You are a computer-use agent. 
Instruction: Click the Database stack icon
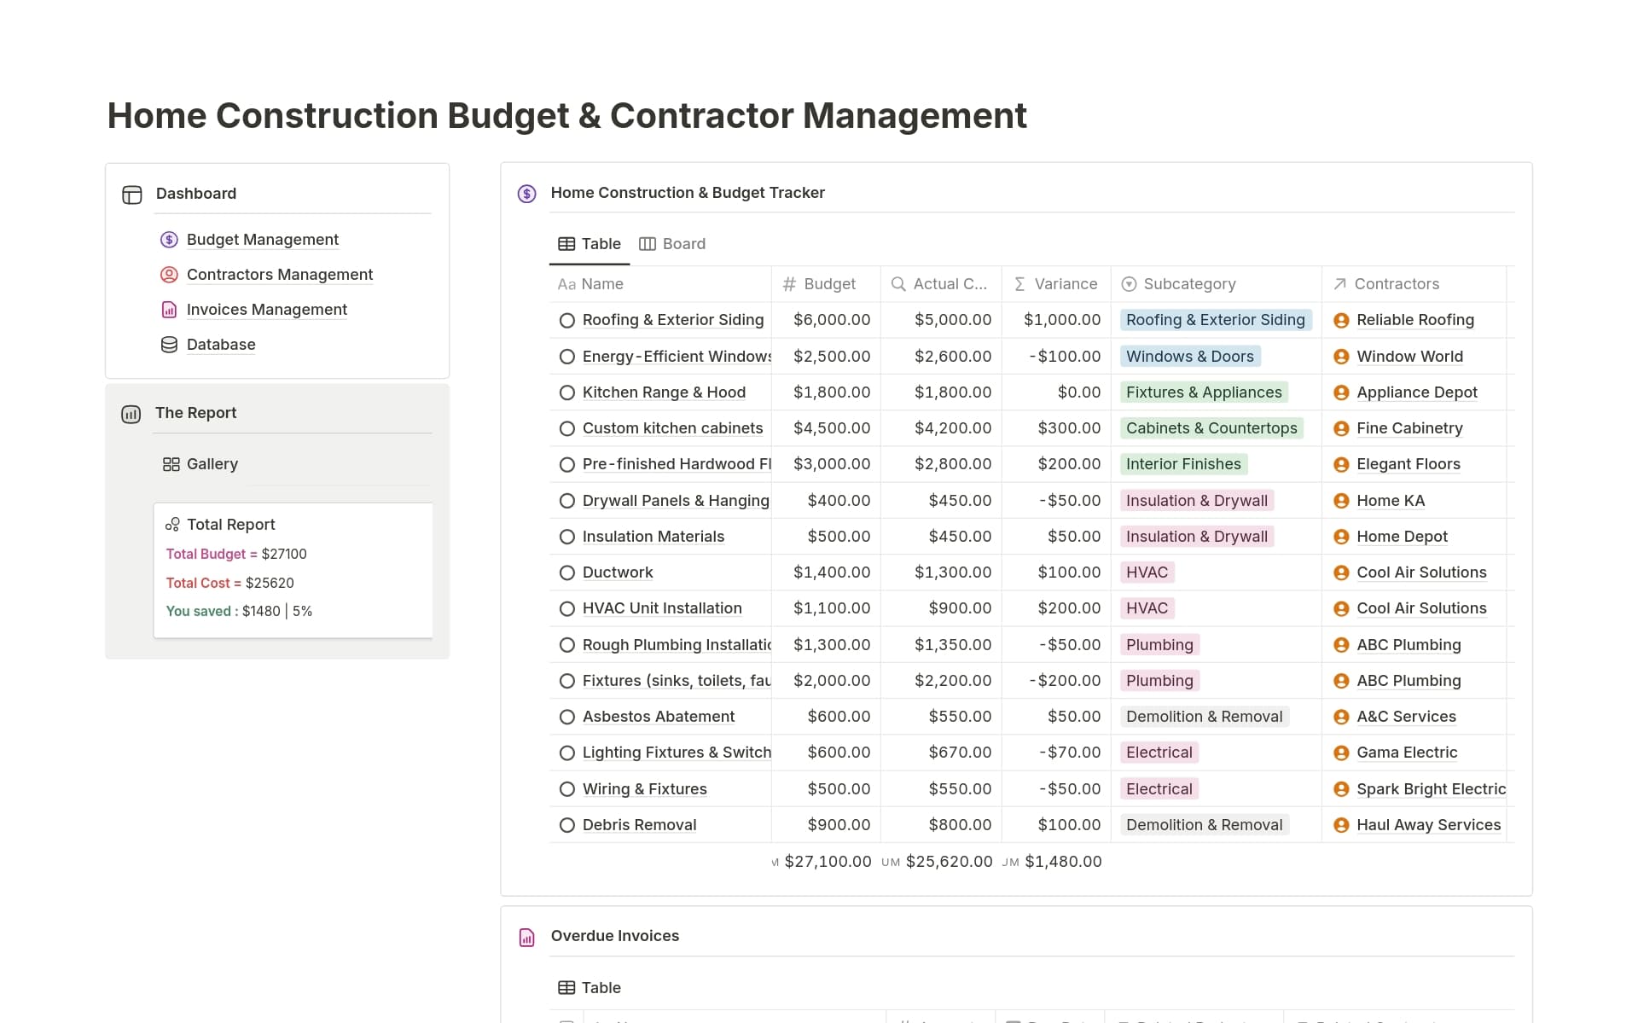pyautogui.click(x=169, y=345)
